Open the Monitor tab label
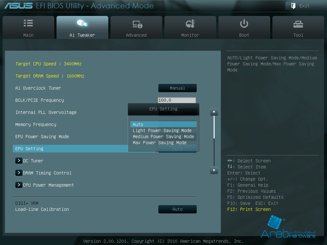Image resolution: width=327 pixels, height=245 pixels. pos(190,35)
